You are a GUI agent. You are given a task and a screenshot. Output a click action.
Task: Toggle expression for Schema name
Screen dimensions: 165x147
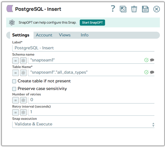(x=16, y=60)
